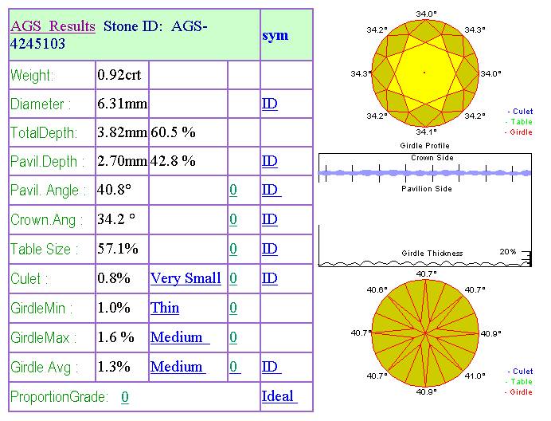Click the Pavilion Side label
This screenshot has width=551, height=421.
(427, 189)
